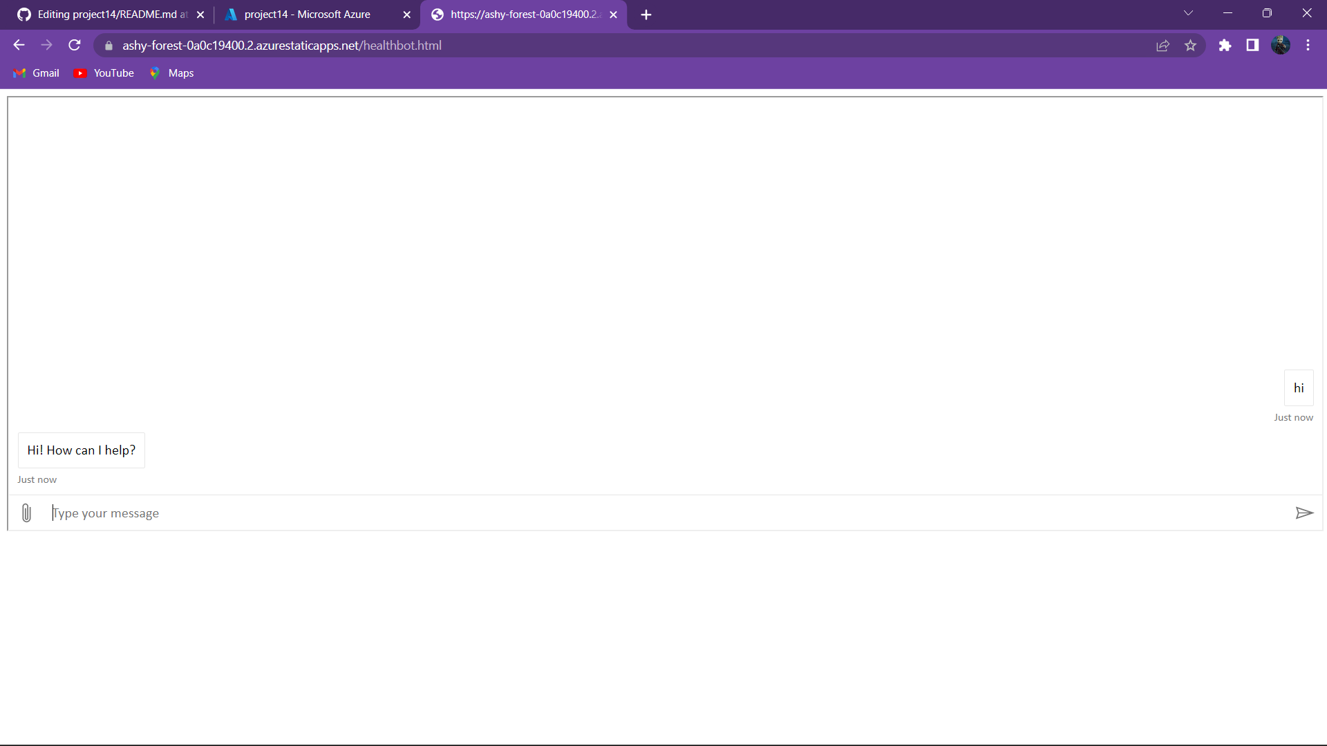1327x746 pixels.
Task: Open a new browser tab
Action: (x=646, y=15)
